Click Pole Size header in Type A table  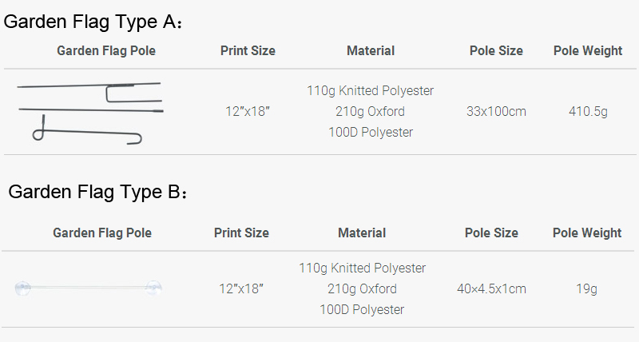tap(496, 50)
